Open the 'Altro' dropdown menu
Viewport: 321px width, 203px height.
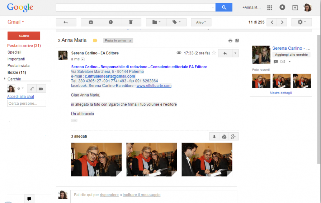201,23
